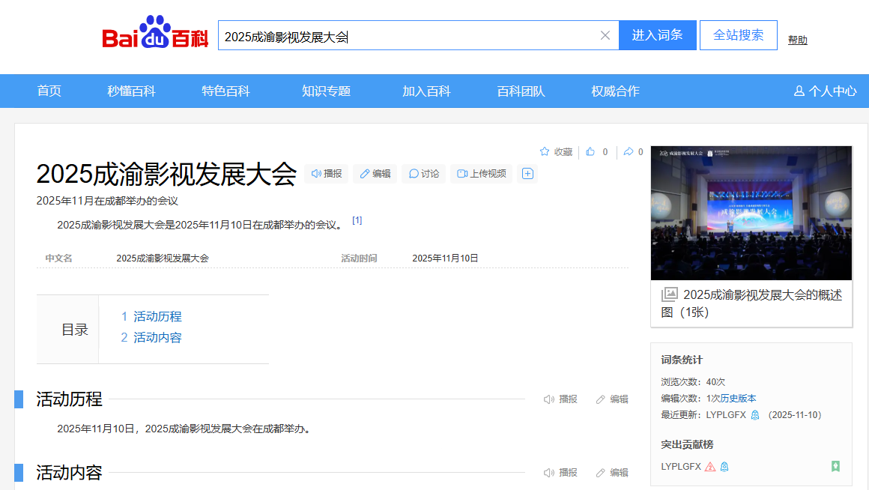The image size is (869, 490).
Task: Open 个人中心 user center
Action: coord(825,91)
